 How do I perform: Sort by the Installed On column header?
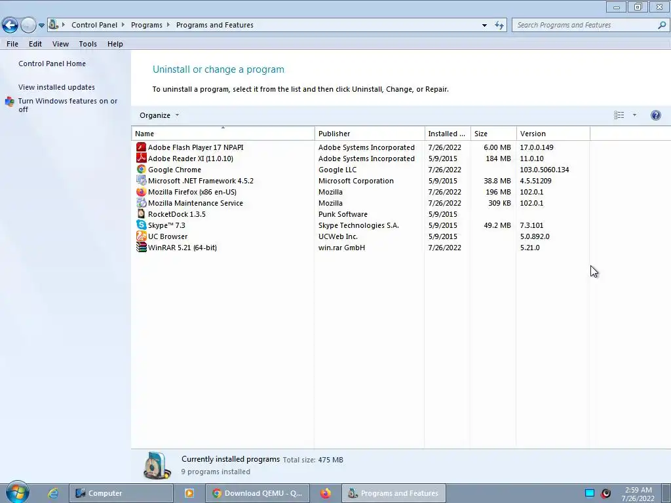(448, 134)
